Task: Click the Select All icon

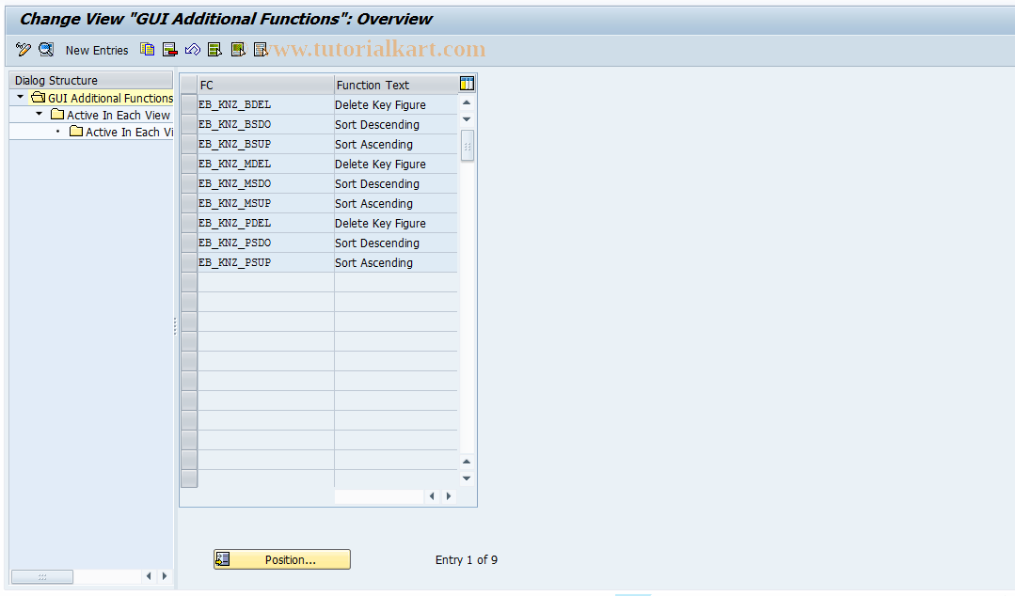Action: point(214,50)
